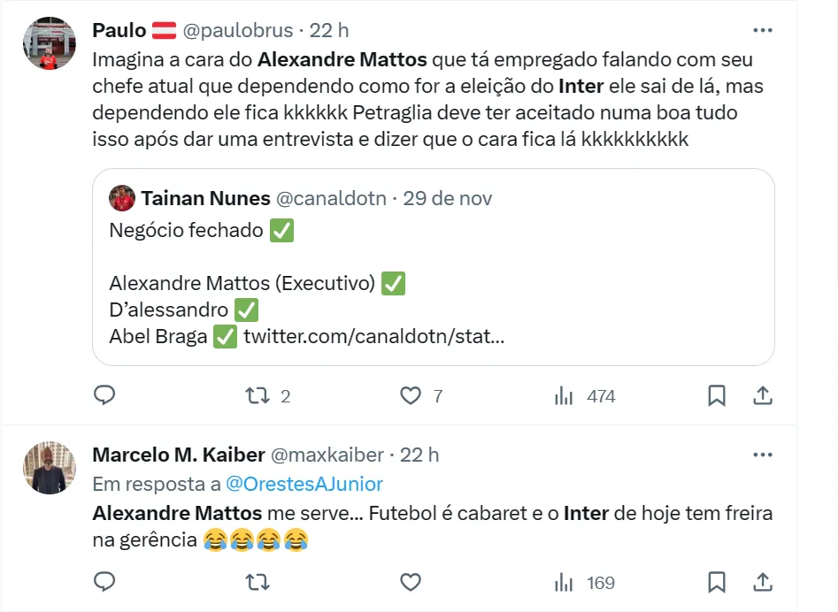The width and height of the screenshot is (838, 612).
Task: Like Marcelo M. Kaiber's tweet
Action: point(411,582)
